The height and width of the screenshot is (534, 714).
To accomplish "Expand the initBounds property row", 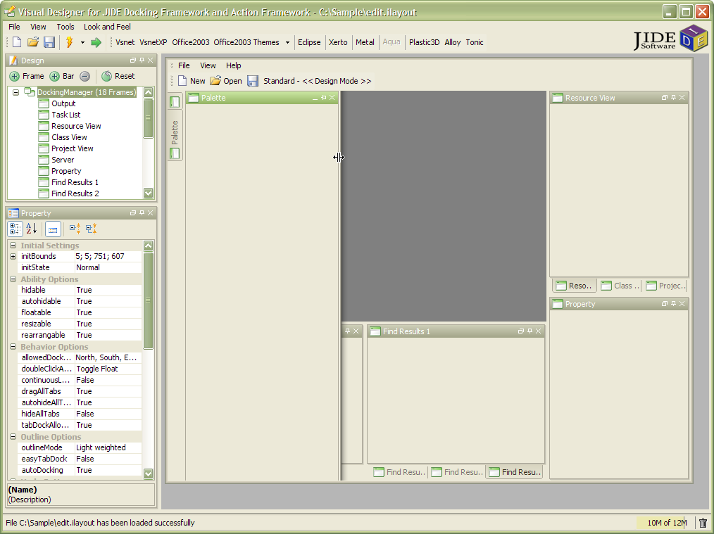I will coord(13,257).
